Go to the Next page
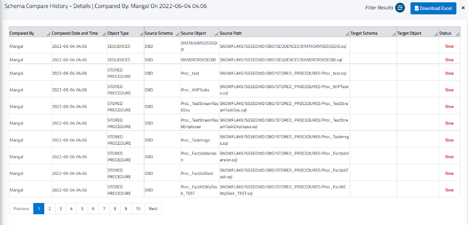468x225 pixels. click(153, 209)
